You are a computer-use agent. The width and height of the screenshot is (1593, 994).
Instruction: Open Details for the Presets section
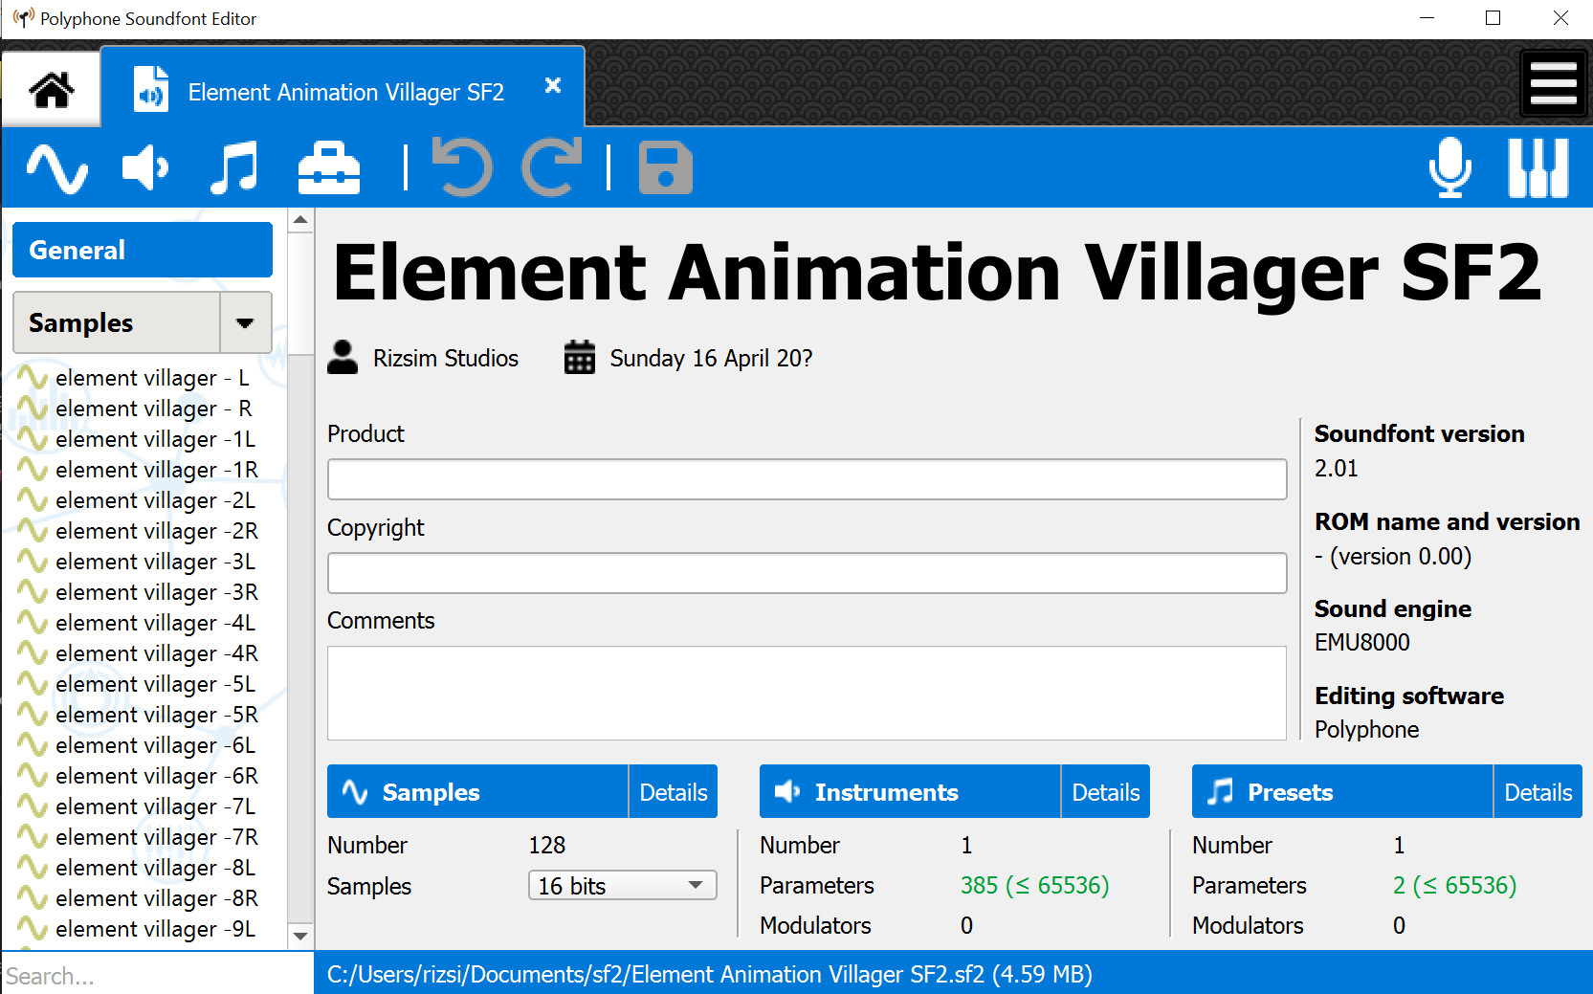(x=1538, y=791)
